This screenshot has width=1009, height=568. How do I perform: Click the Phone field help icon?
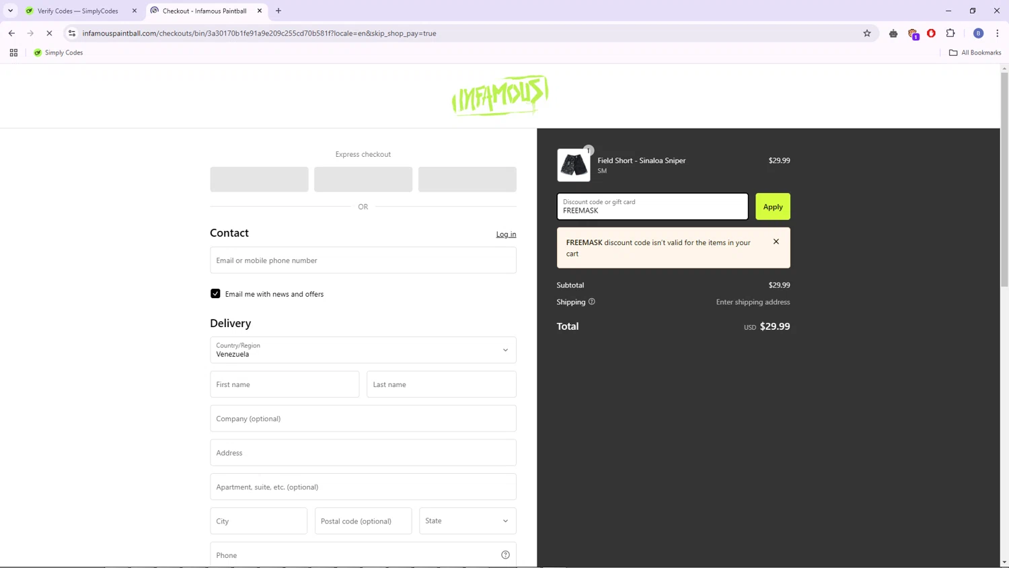coord(505,555)
